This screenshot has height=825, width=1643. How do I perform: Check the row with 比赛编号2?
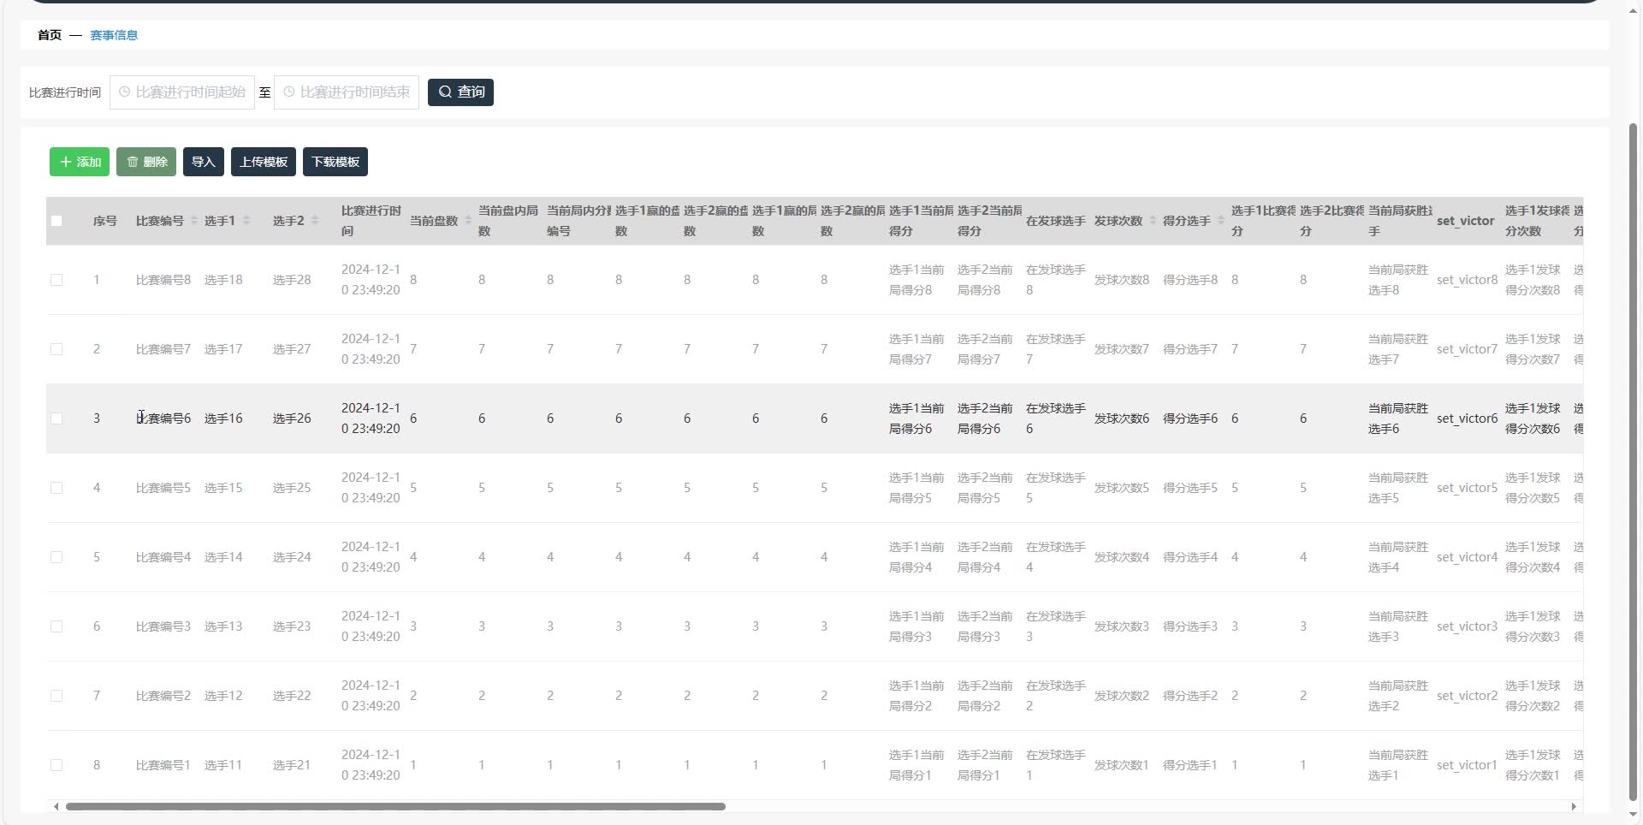56,696
